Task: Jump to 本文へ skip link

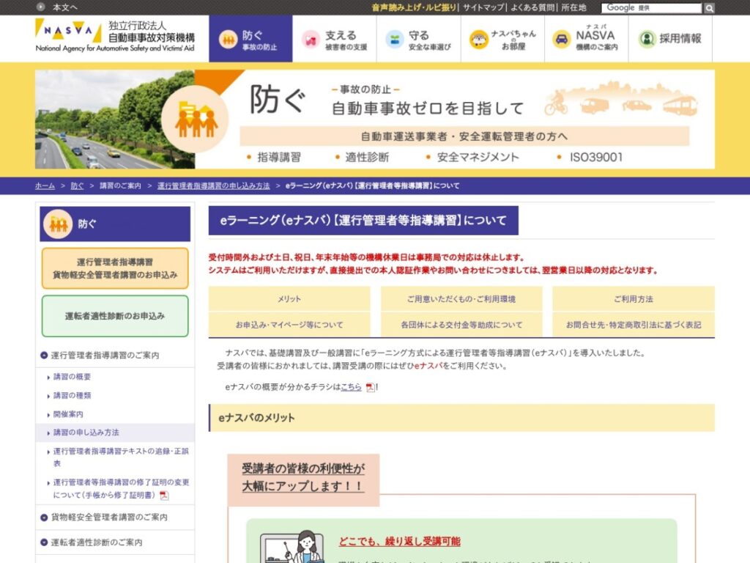Action: (64, 7)
